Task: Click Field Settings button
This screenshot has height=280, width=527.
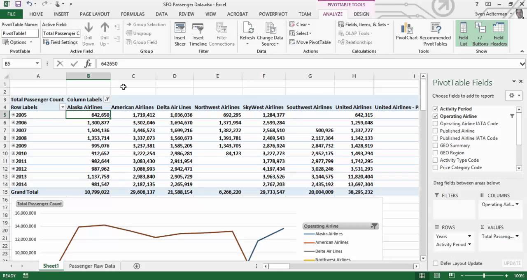Action: click(60, 42)
